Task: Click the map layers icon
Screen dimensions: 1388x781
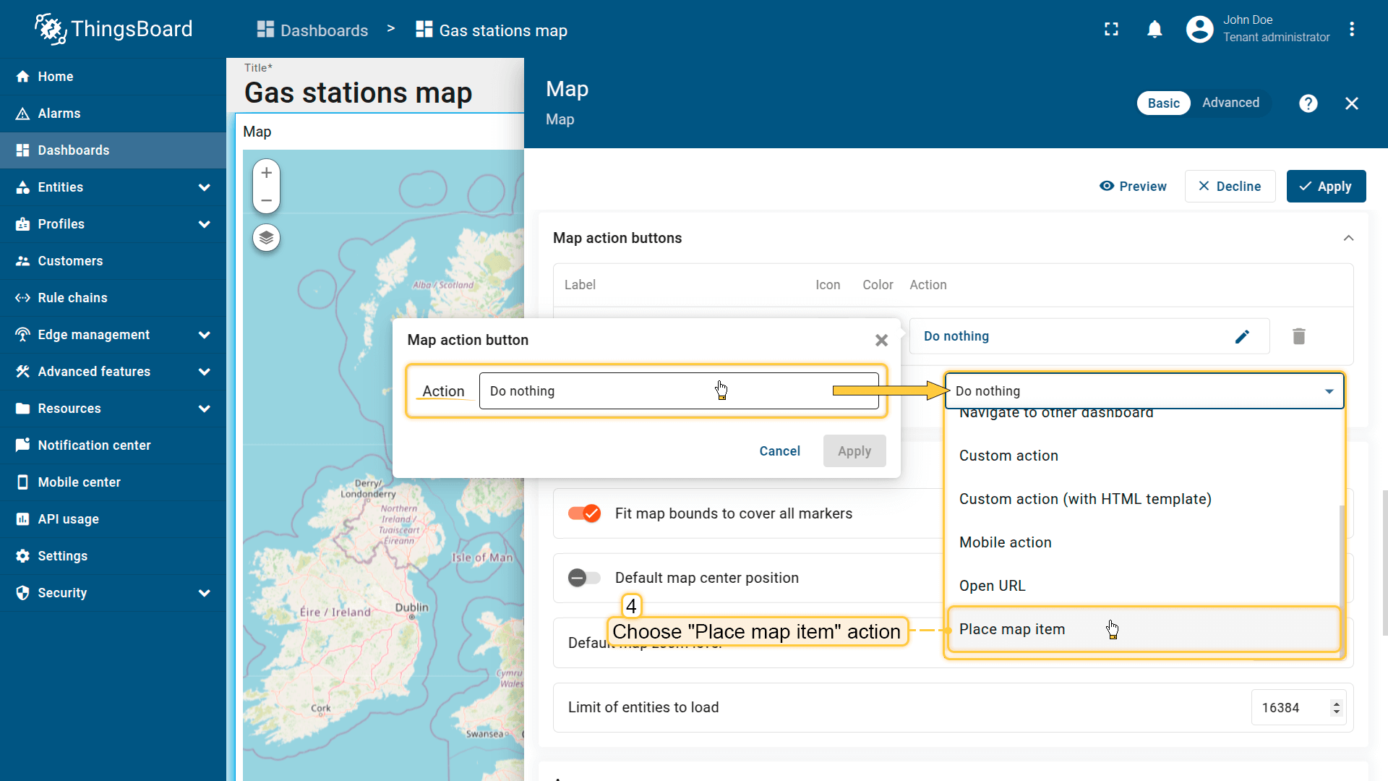Action: (266, 238)
